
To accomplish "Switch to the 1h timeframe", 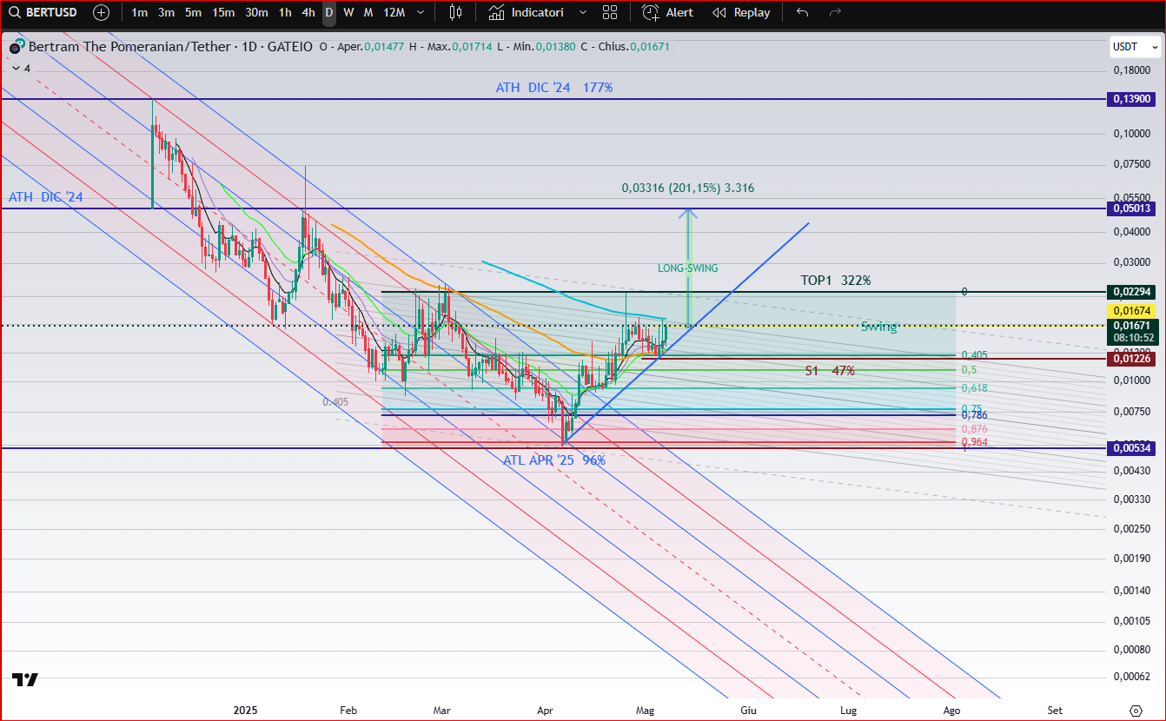I will pos(285,12).
